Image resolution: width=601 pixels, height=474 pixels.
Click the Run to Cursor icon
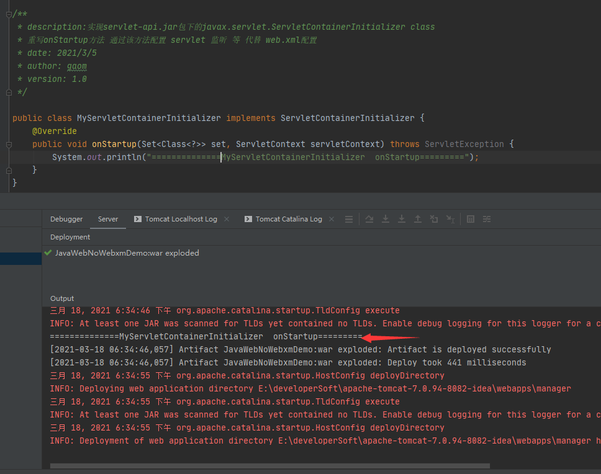click(450, 219)
